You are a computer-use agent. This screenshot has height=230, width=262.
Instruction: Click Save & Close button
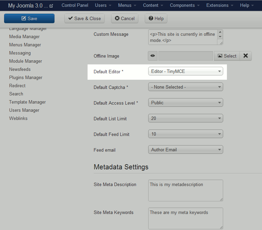point(84,18)
